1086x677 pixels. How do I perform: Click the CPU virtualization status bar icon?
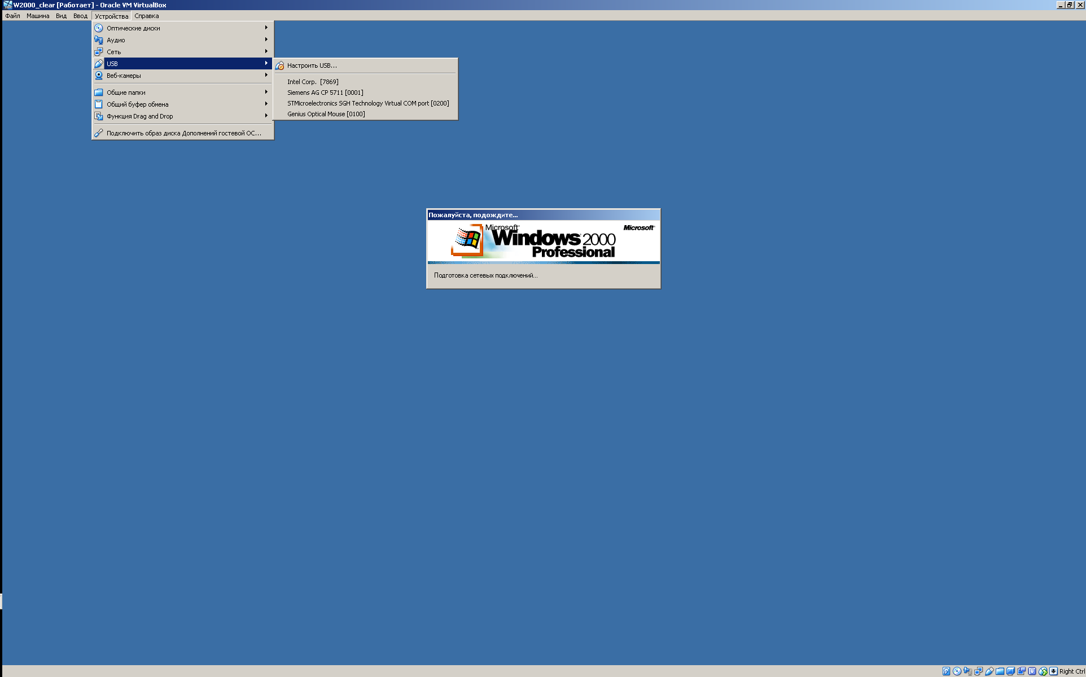[1032, 671]
